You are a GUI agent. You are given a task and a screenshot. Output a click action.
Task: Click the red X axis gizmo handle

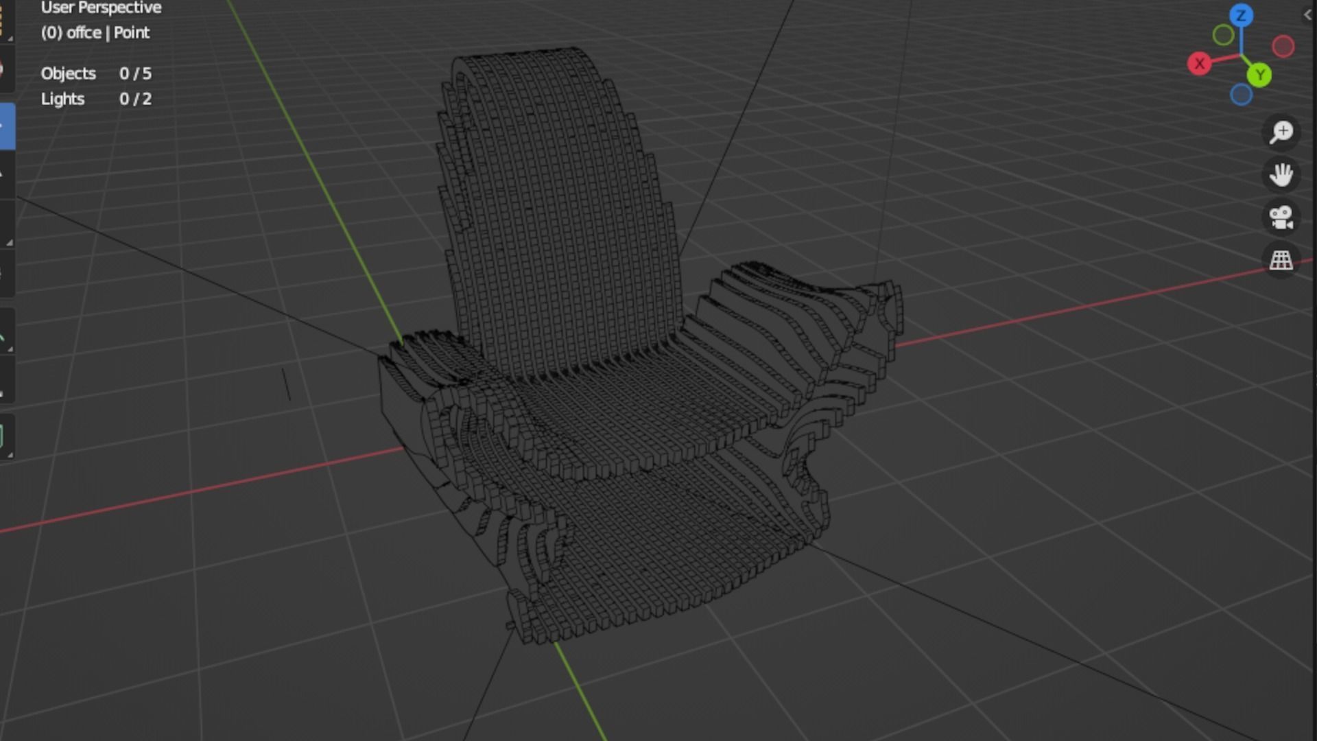click(1200, 64)
